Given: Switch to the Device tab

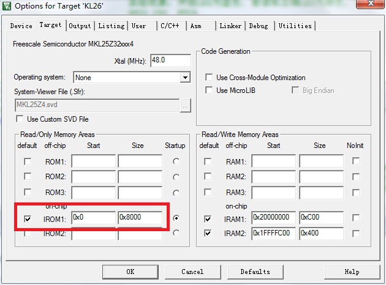Looking at the screenshot, I should [21, 26].
